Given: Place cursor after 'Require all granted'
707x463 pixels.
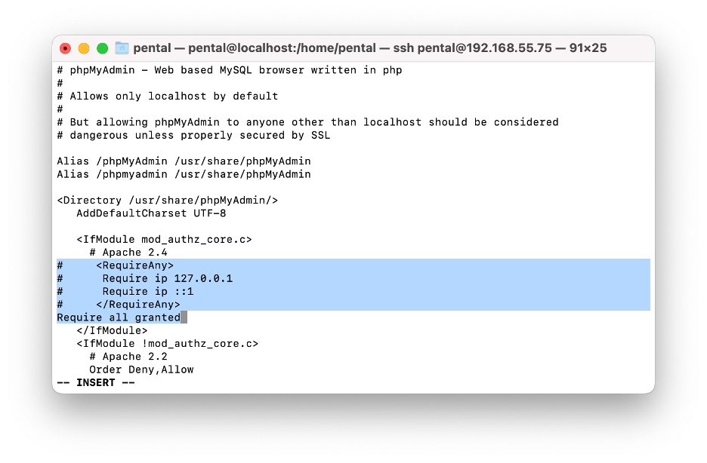Looking at the screenshot, I should 184,317.
